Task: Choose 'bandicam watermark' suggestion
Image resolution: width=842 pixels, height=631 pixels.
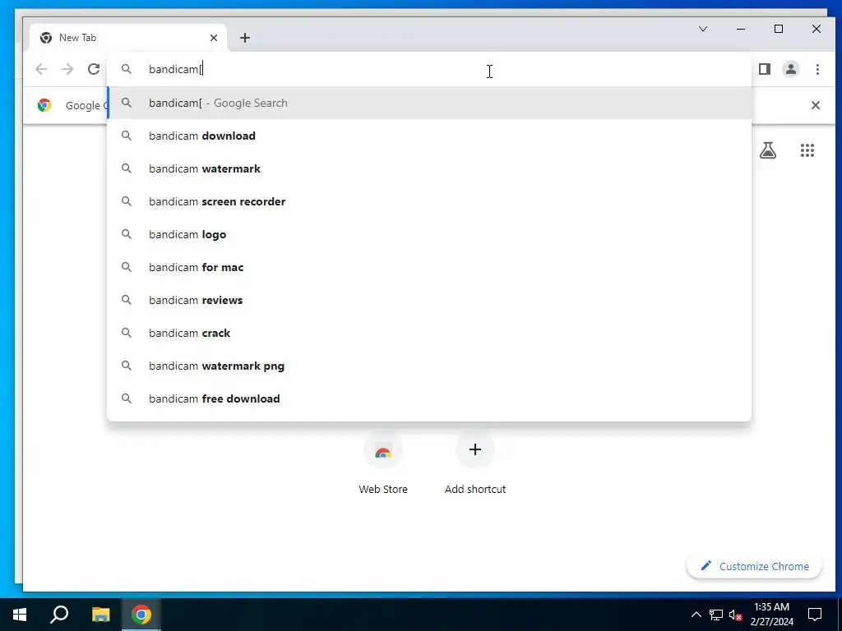Action: coord(429,168)
